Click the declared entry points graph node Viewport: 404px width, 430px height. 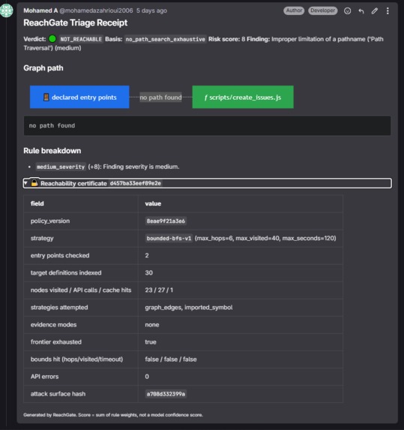pos(79,97)
